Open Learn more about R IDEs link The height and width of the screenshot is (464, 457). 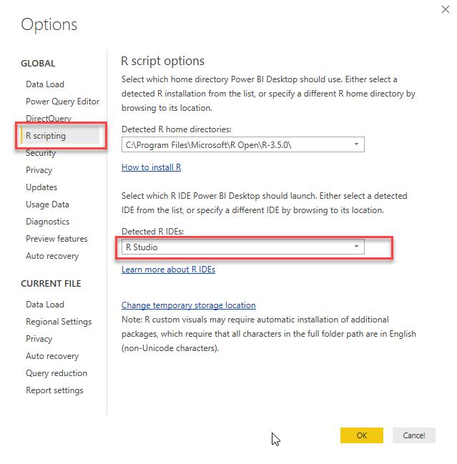pyautogui.click(x=168, y=270)
